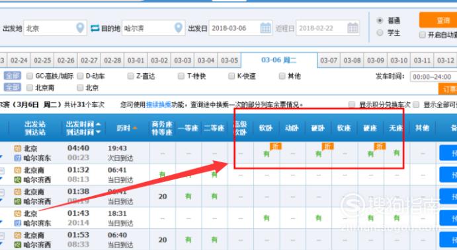Click the 硬卧 有 cell of 01:43 train

coord(318,218)
